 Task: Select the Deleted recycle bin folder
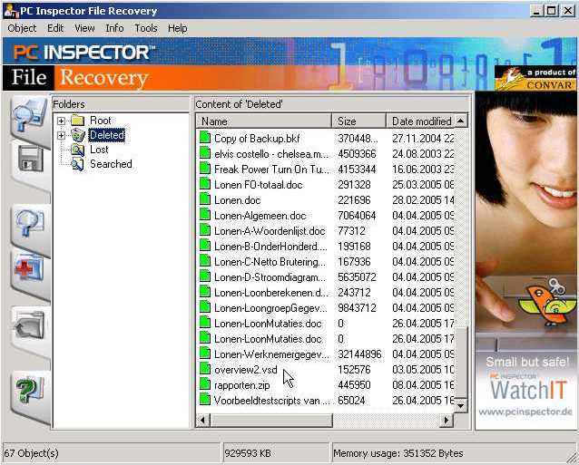click(x=107, y=135)
